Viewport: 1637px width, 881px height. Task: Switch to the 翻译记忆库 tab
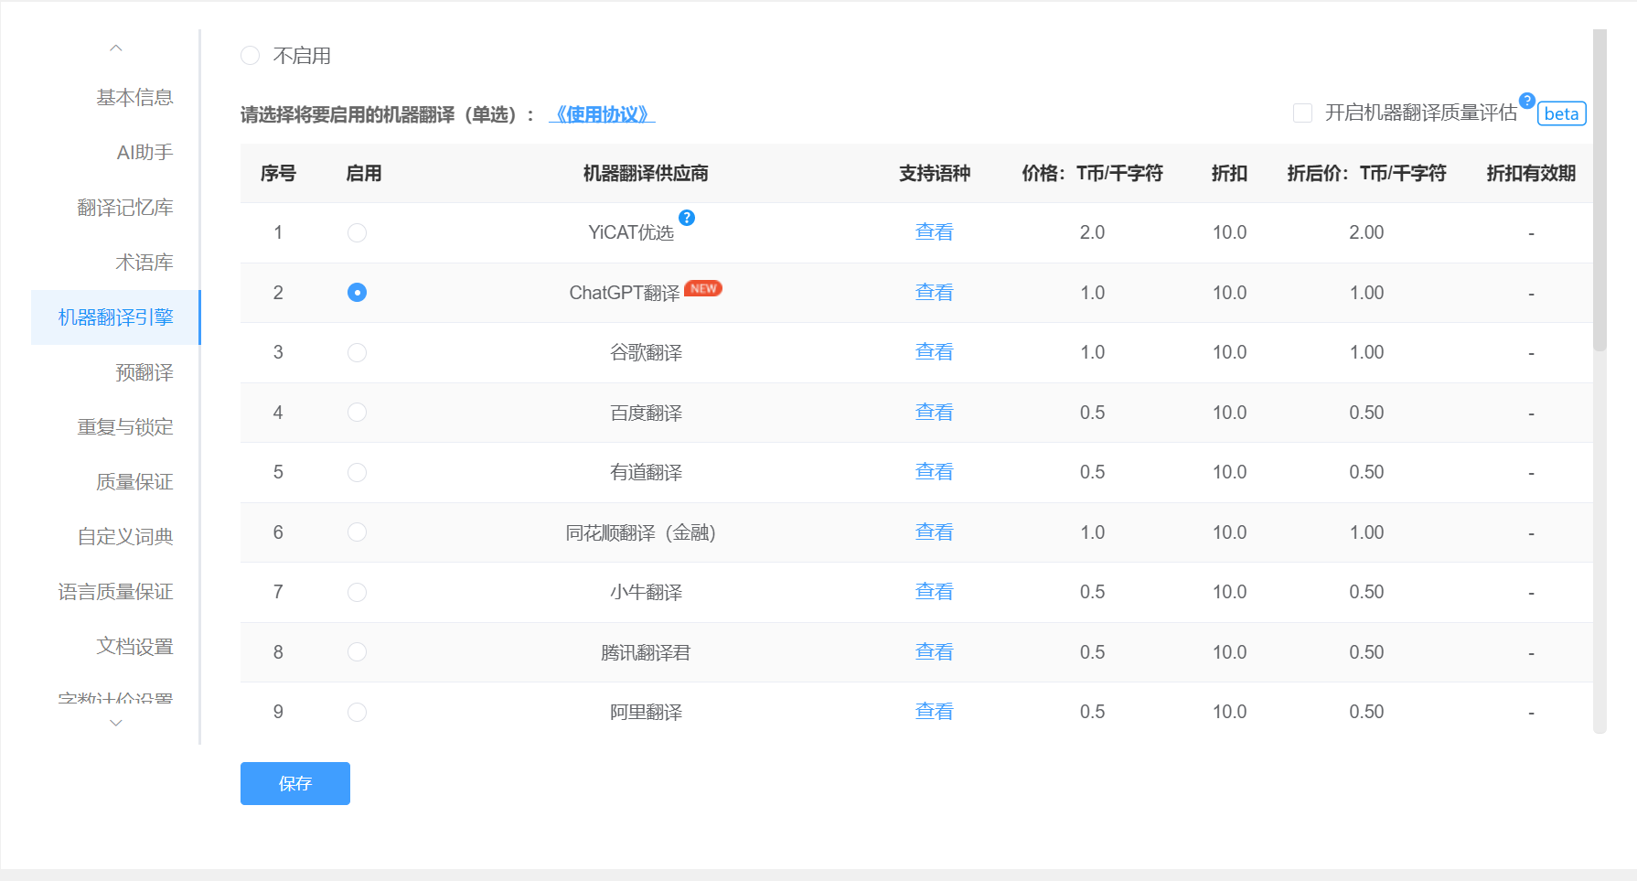click(x=125, y=208)
